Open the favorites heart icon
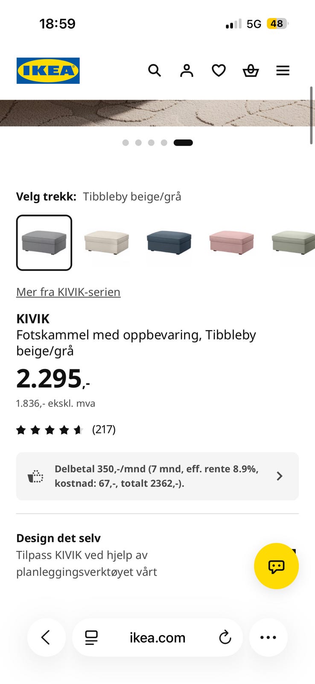Image resolution: width=315 pixels, height=684 pixels. pos(219,71)
